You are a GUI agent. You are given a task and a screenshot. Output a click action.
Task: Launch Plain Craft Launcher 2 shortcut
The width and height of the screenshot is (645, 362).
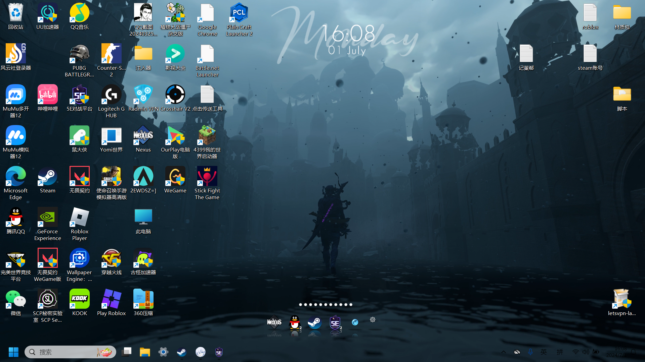point(239,19)
